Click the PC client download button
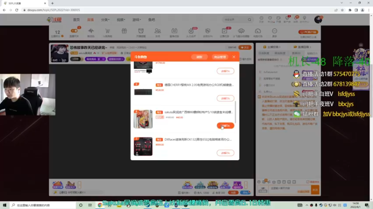This screenshot has height=209, width=373. coord(308,32)
